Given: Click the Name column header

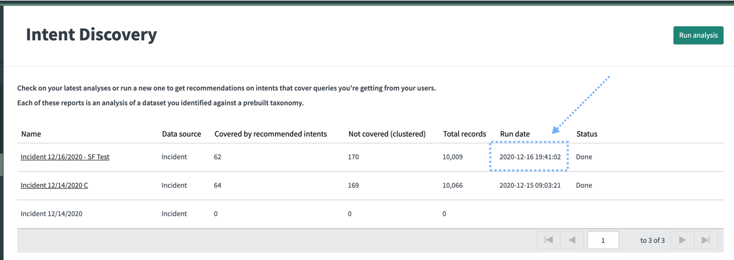Looking at the screenshot, I should click(x=31, y=134).
